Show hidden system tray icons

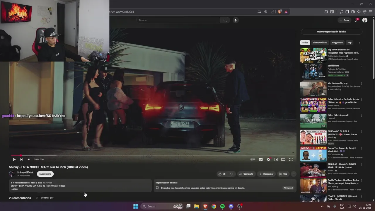point(322,206)
